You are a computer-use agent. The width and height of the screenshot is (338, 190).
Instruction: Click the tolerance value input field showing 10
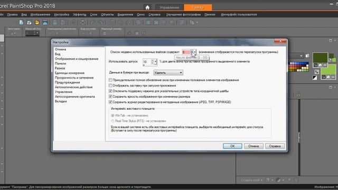(x=147, y=62)
